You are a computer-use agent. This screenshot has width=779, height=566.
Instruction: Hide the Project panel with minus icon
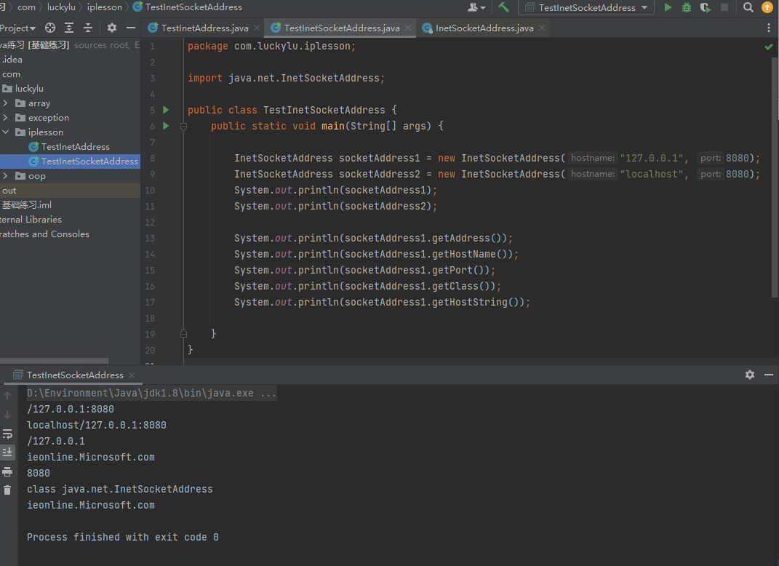[131, 28]
